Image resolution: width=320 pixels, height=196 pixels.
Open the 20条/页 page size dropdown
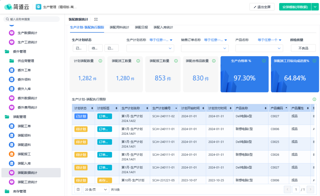[x=96, y=189]
